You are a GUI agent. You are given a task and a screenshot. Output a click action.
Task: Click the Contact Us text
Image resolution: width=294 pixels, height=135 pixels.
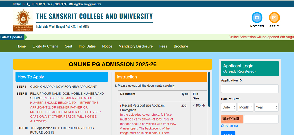(19, 4)
